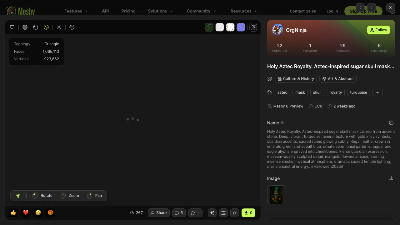Copy the model name with the copy icon

[x=391, y=122]
